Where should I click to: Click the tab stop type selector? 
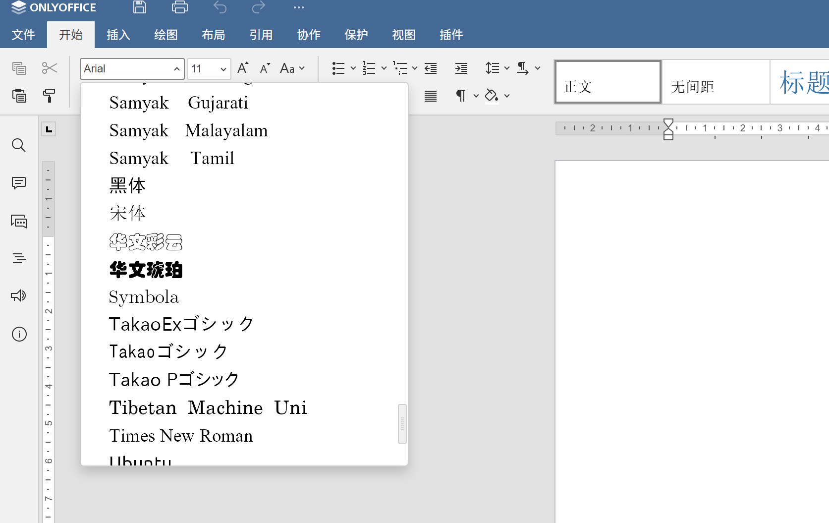point(49,130)
